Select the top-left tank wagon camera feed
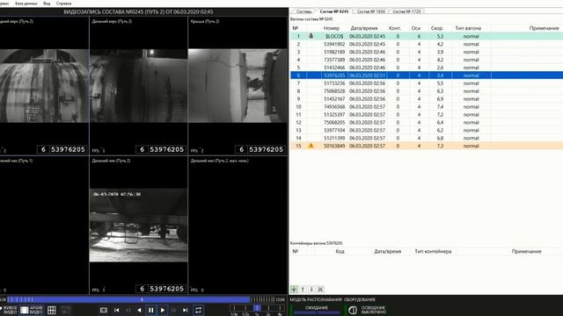This screenshot has height=316, width=563. [44, 86]
